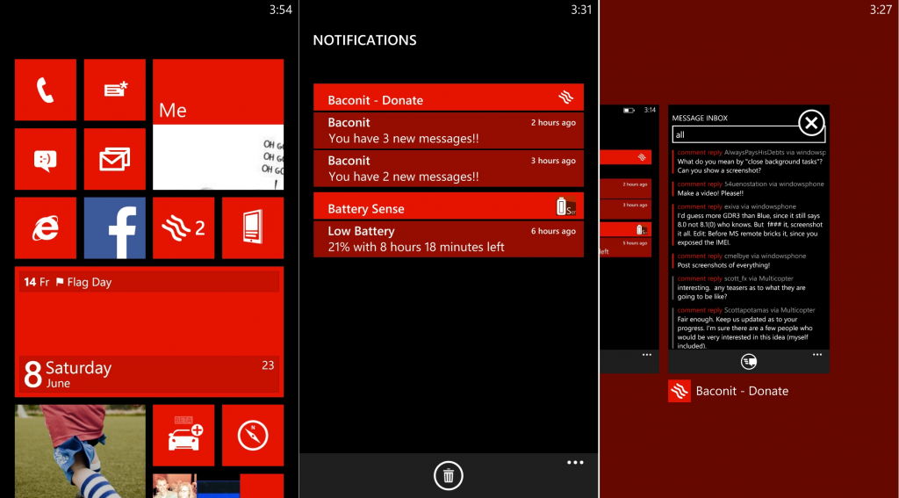Open the mail tile with starred card
The width and height of the screenshot is (899, 498).
[115, 90]
